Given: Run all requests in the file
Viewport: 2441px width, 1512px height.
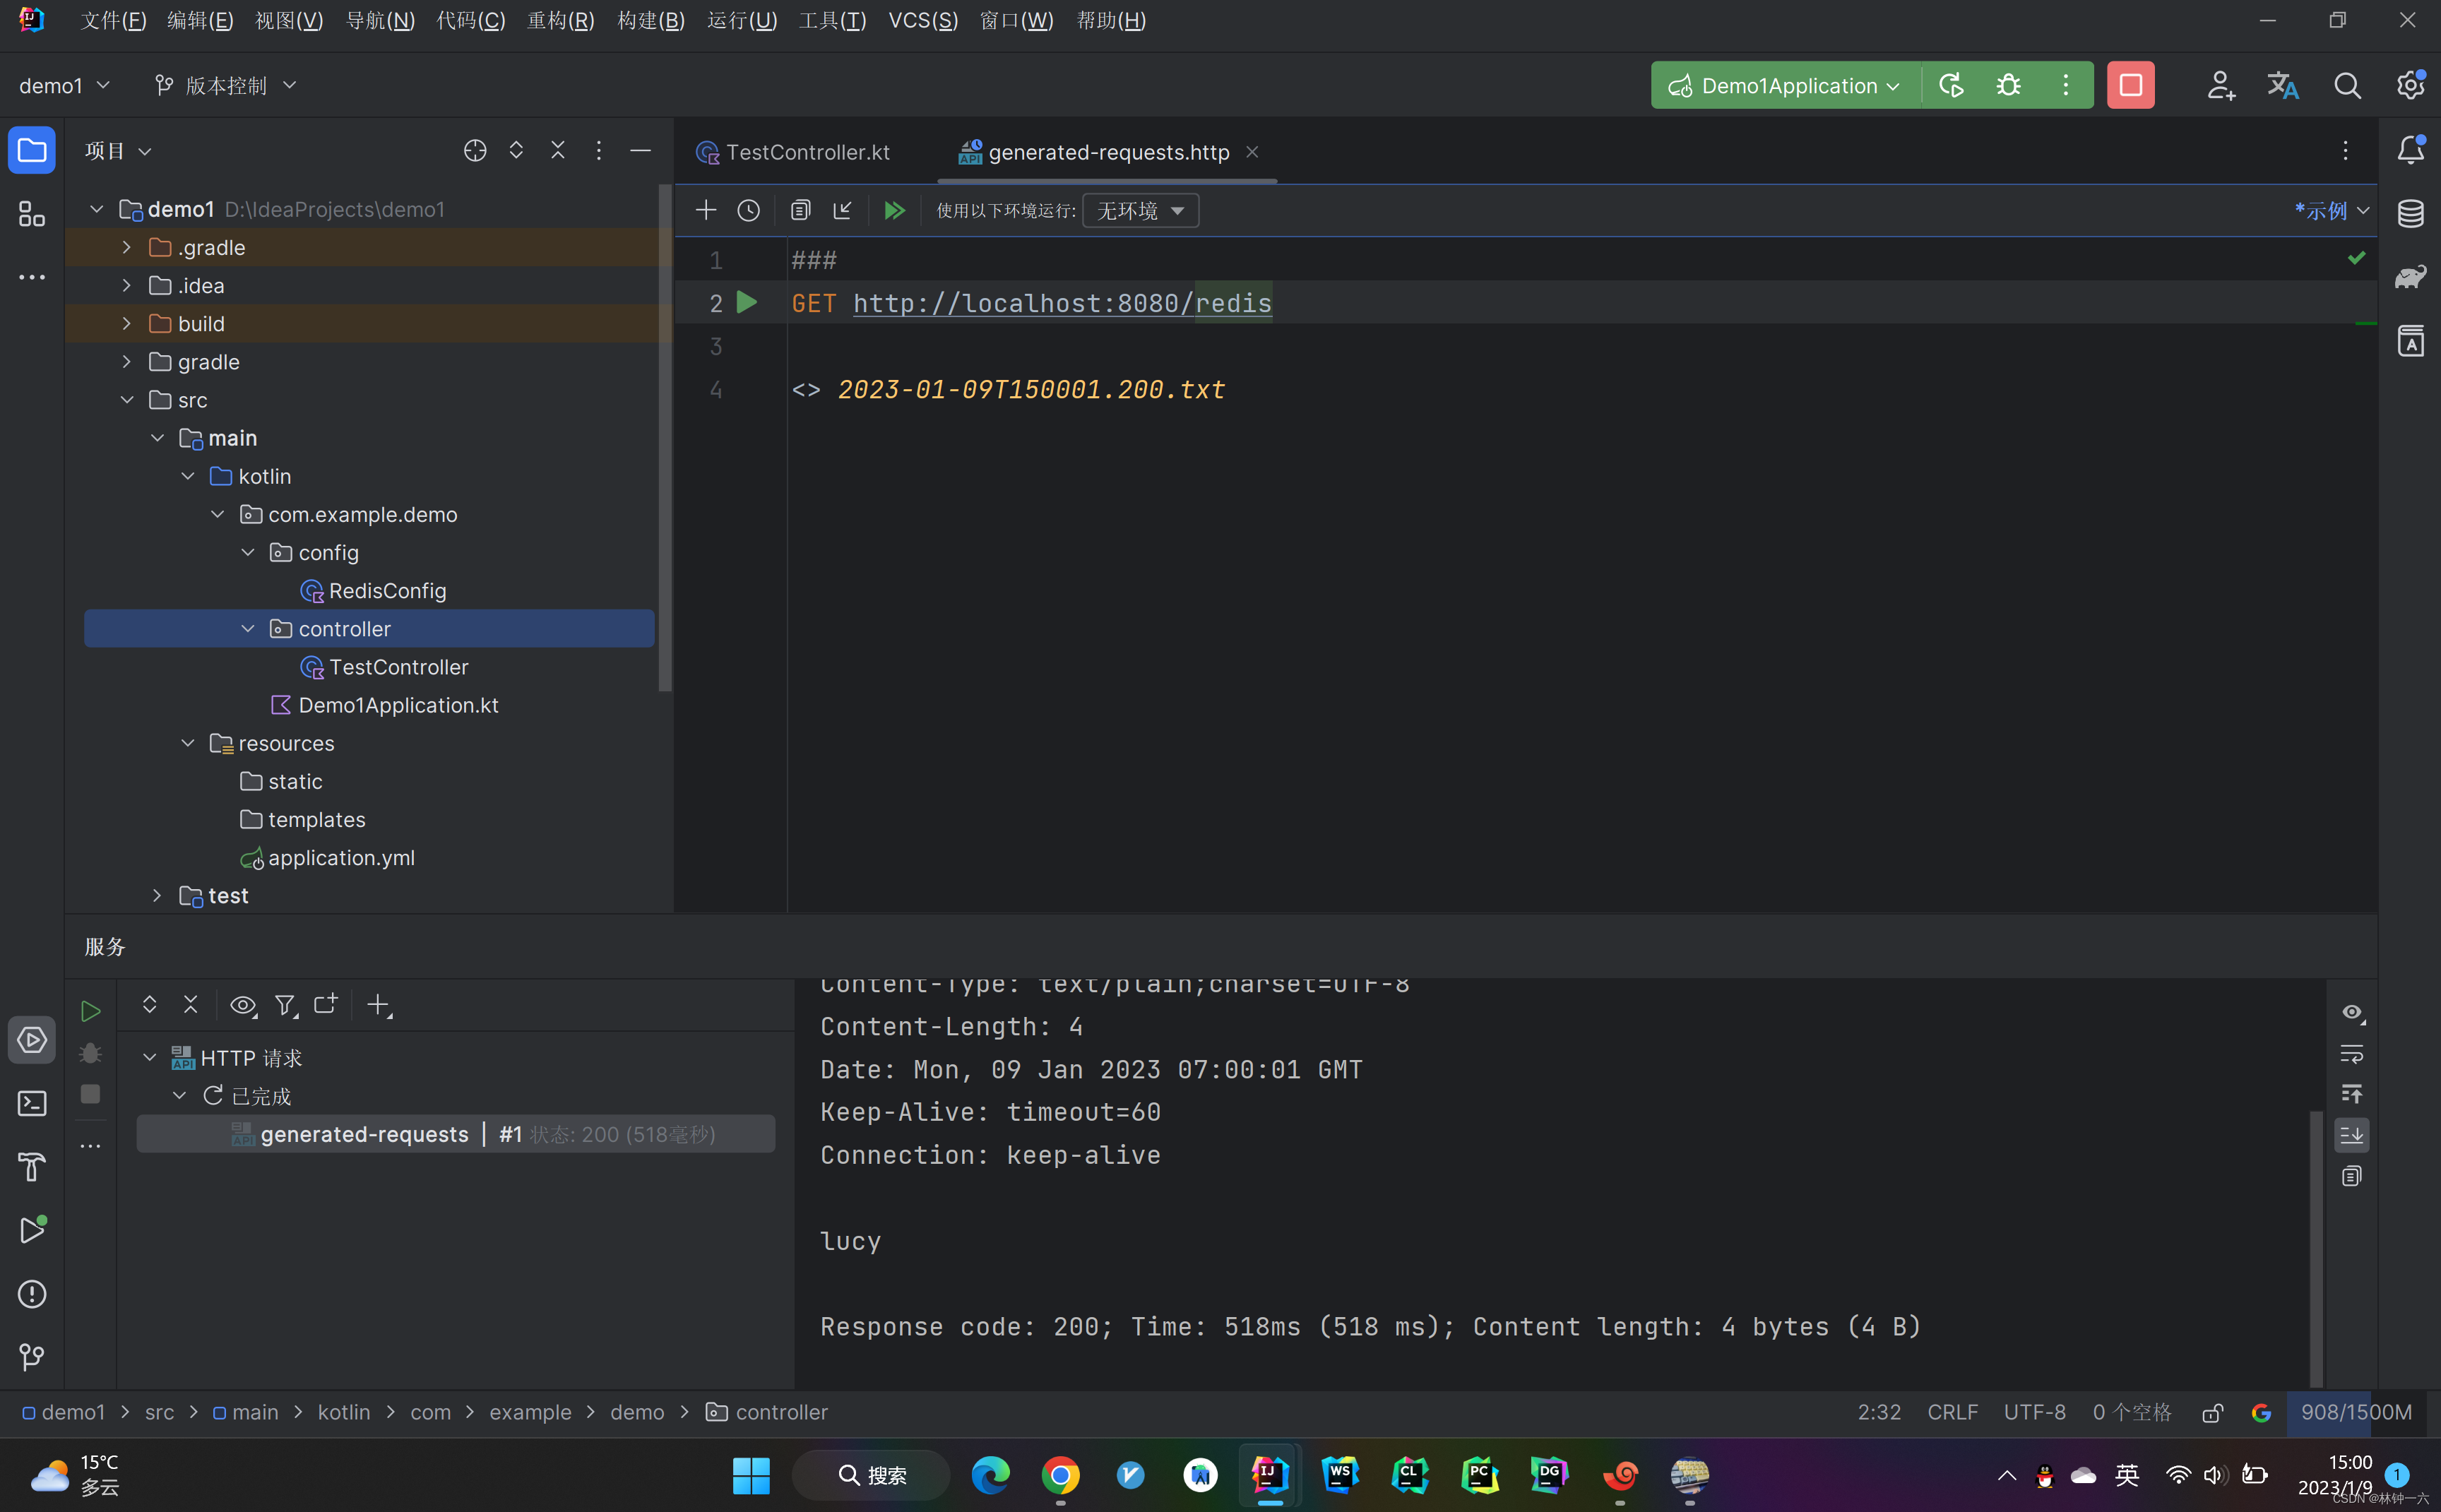Looking at the screenshot, I should [x=894, y=210].
